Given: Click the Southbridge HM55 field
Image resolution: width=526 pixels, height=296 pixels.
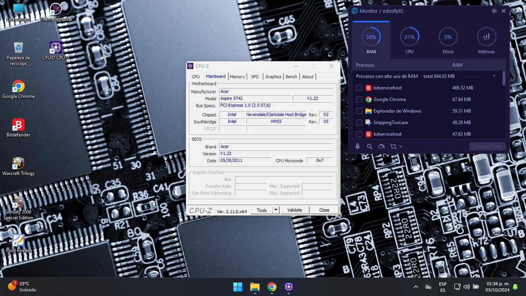Looking at the screenshot, I should [276, 121].
